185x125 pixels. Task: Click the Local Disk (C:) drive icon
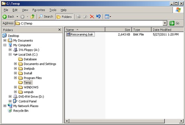coord(15,54)
